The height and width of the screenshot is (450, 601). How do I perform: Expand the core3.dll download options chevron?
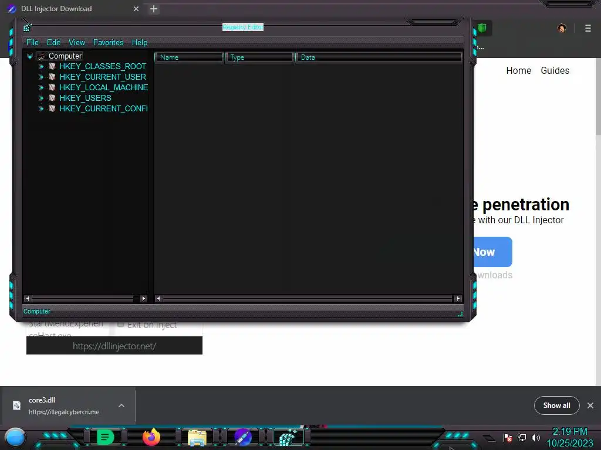[121, 405]
